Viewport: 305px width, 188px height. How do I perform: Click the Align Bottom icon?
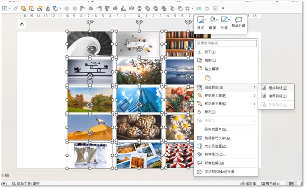(x=123, y=8)
